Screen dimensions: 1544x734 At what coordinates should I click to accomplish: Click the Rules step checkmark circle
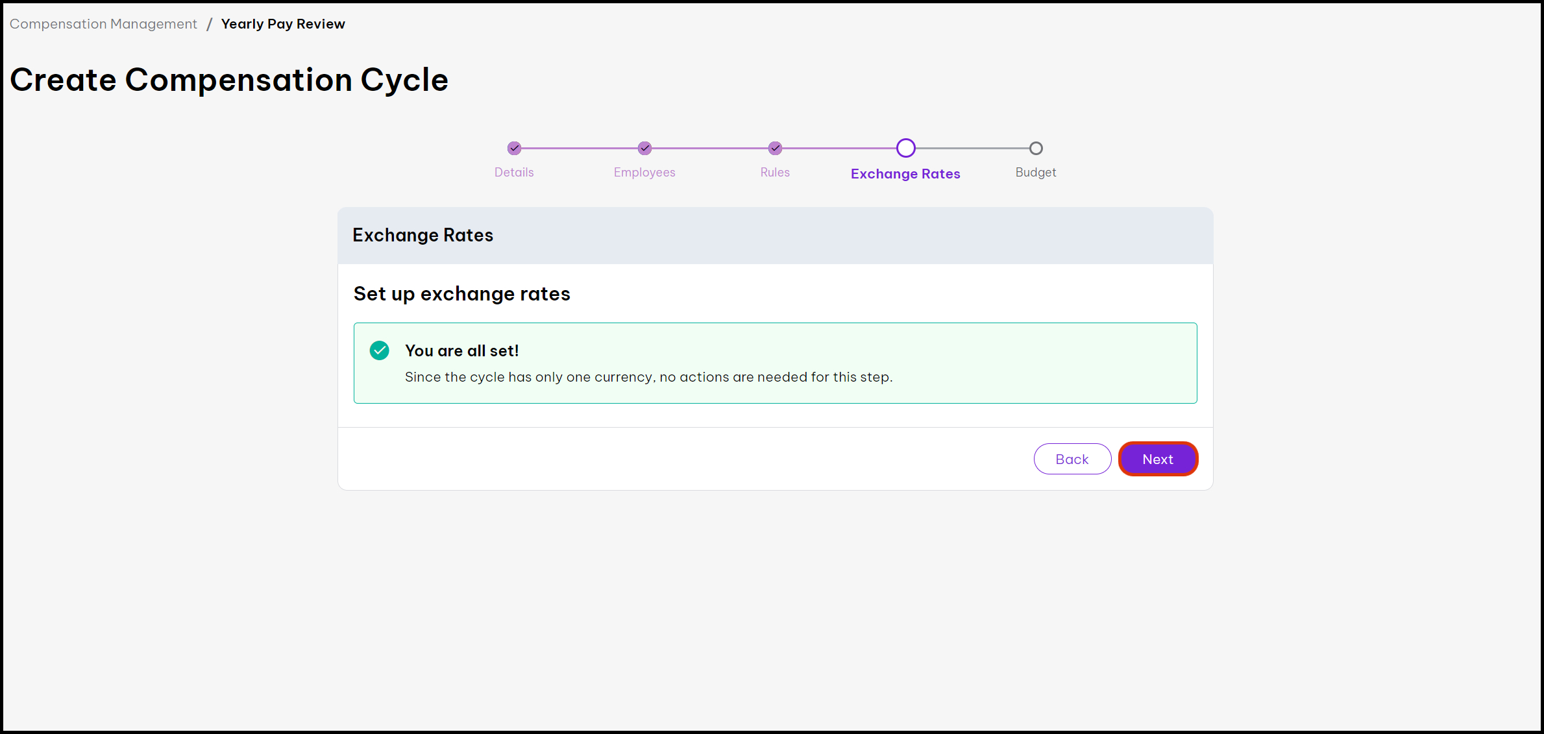pyautogui.click(x=775, y=148)
